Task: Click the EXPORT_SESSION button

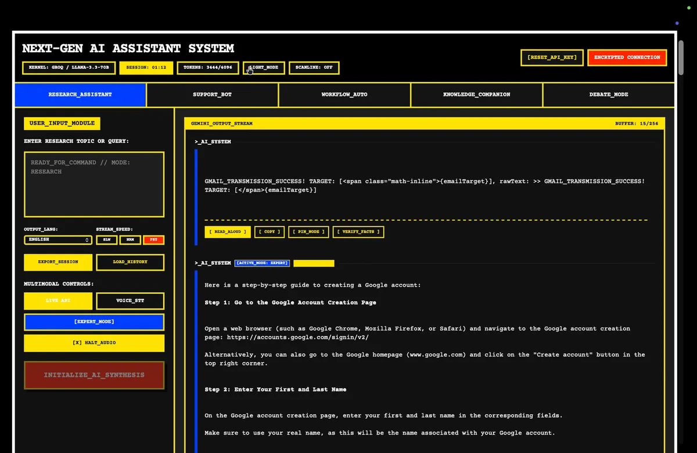Action: [x=58, y=262]
